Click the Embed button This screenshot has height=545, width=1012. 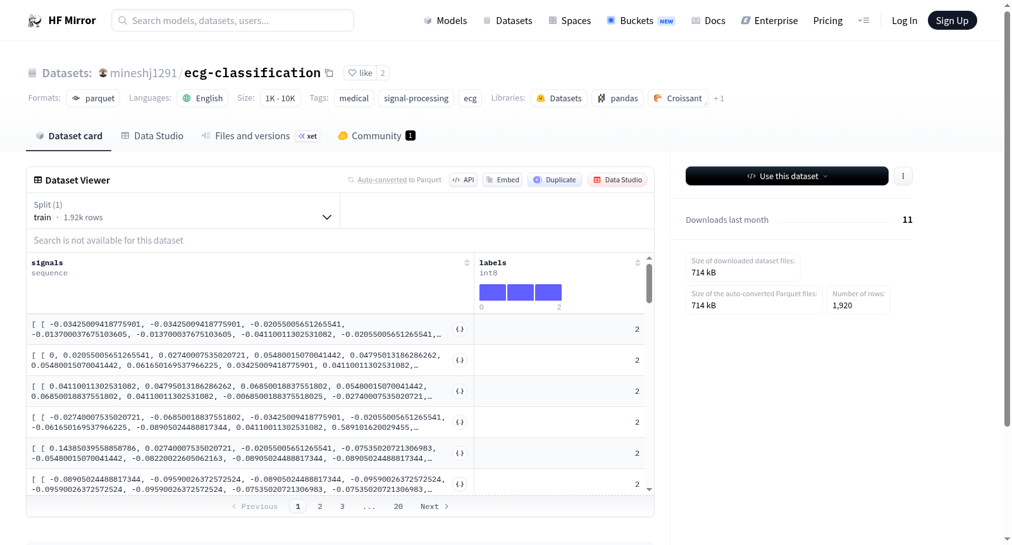pyautogui.click(x=502, y=180)
